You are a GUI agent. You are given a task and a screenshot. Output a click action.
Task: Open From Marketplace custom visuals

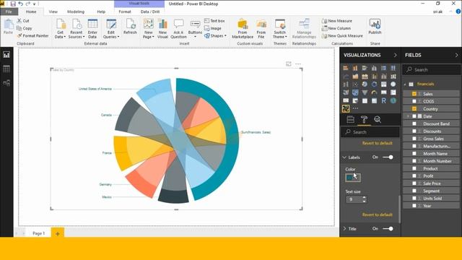[243, 29]
